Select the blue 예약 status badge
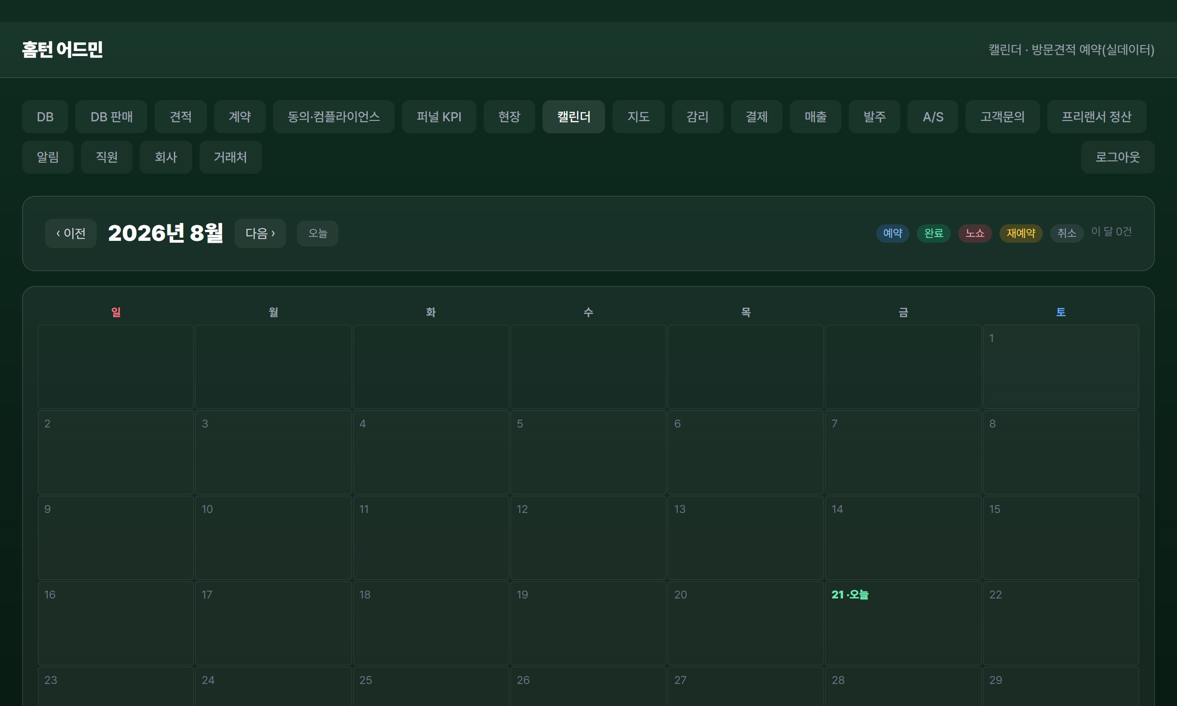The width and height of the screenshot is (1177, 706). coord(892,233)
